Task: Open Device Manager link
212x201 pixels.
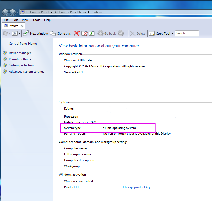Action: pos(20,53)
